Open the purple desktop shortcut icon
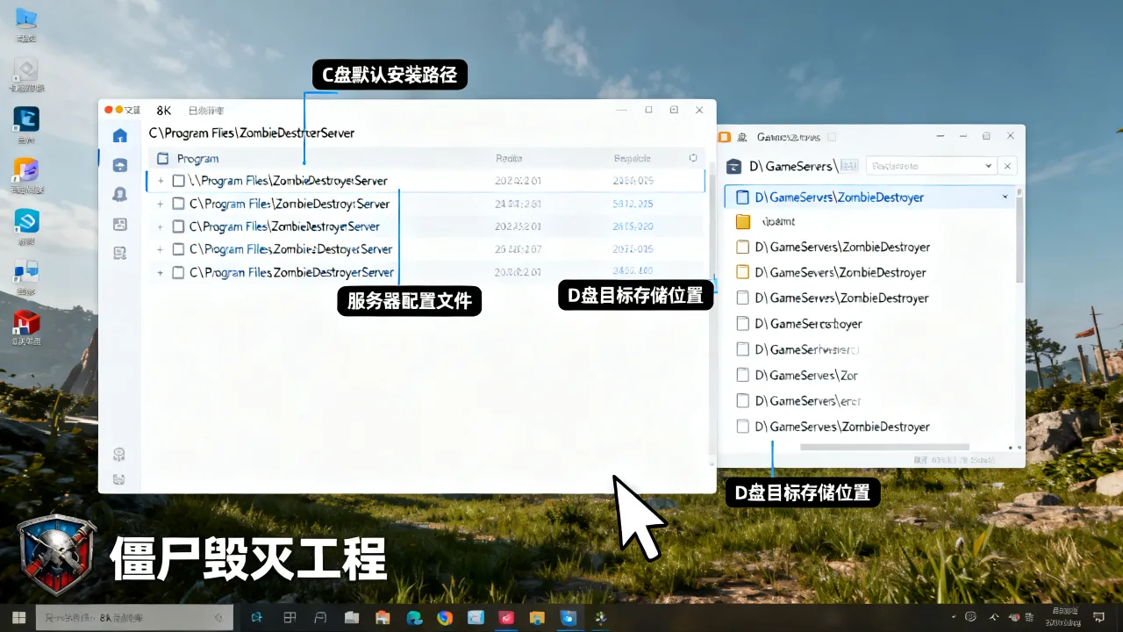Screen dimensions: 1123x632 tap(26, 170)
